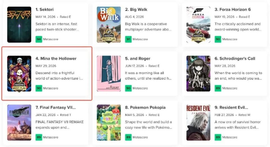The height and width of the screenshot is (147, 270).
Task: Open the '7. Final Fantasy VII...' title link
Action: [55, 107]
